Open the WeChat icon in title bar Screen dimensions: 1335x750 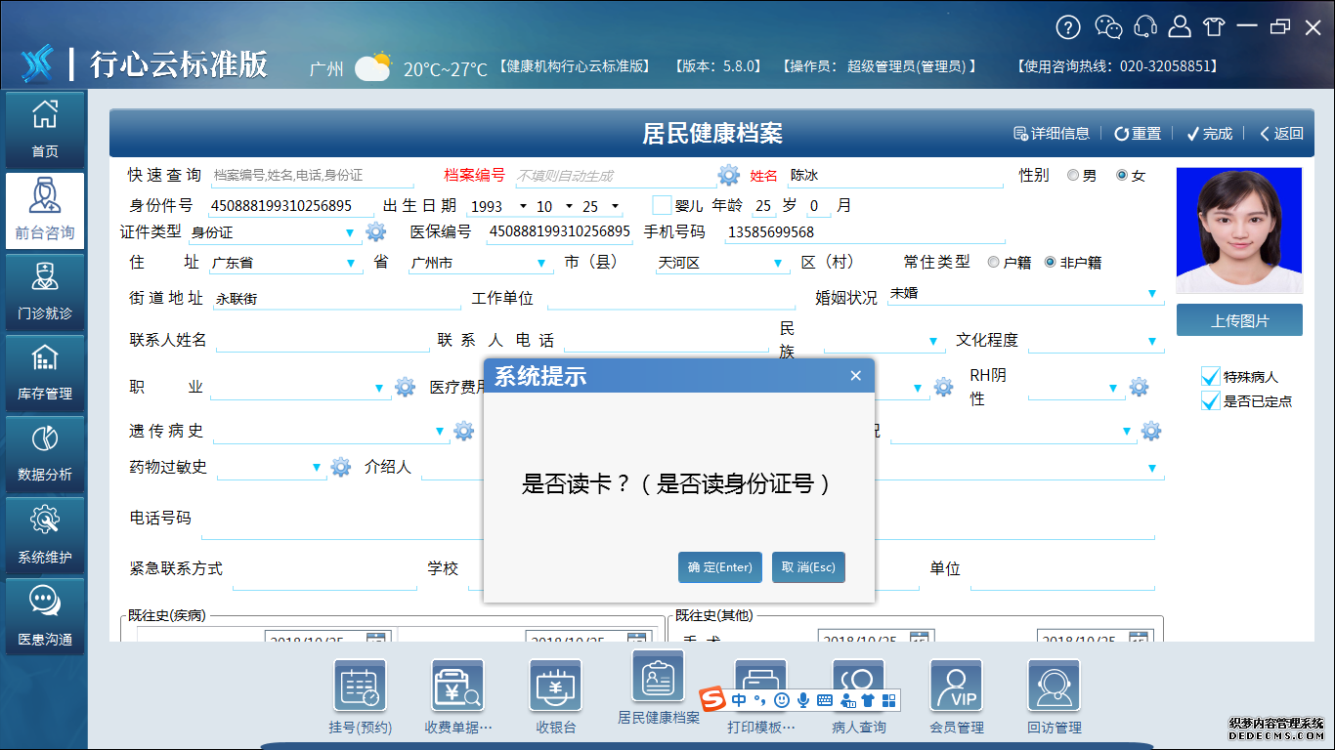[1108, 27]
